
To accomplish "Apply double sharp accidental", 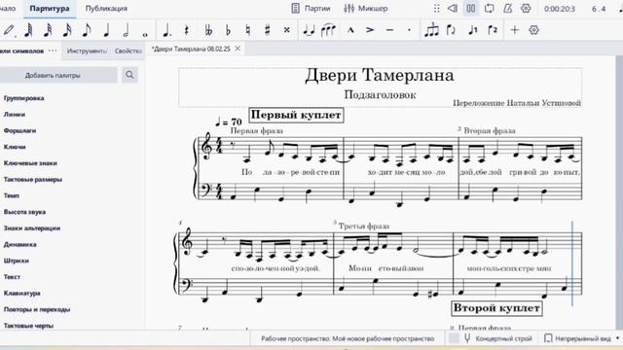I will [x=287, y=30].
